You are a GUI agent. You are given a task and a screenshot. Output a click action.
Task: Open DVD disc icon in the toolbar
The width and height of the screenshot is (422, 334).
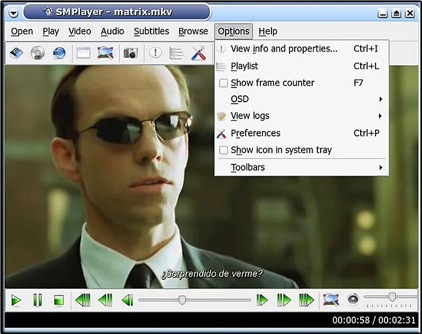pyautogui.click(x=37, y=53)
